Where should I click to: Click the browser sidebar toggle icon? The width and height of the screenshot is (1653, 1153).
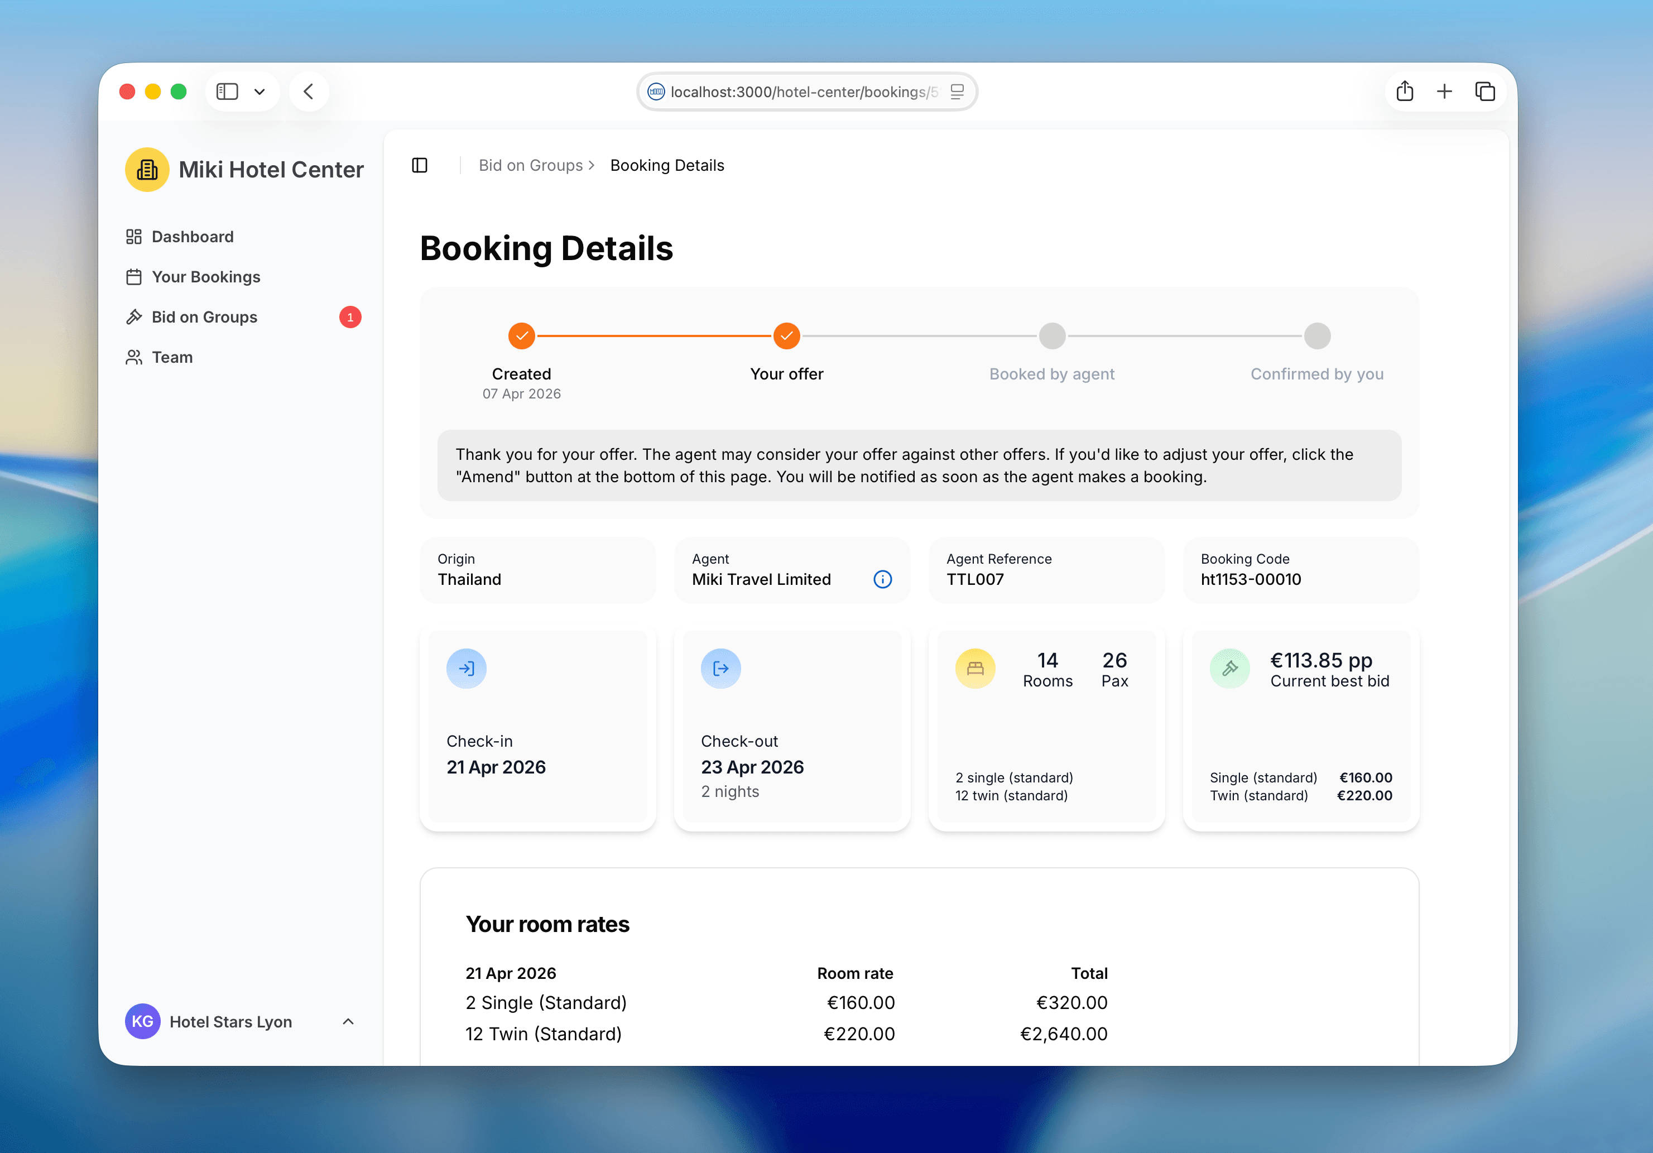[x=227, y=92]
